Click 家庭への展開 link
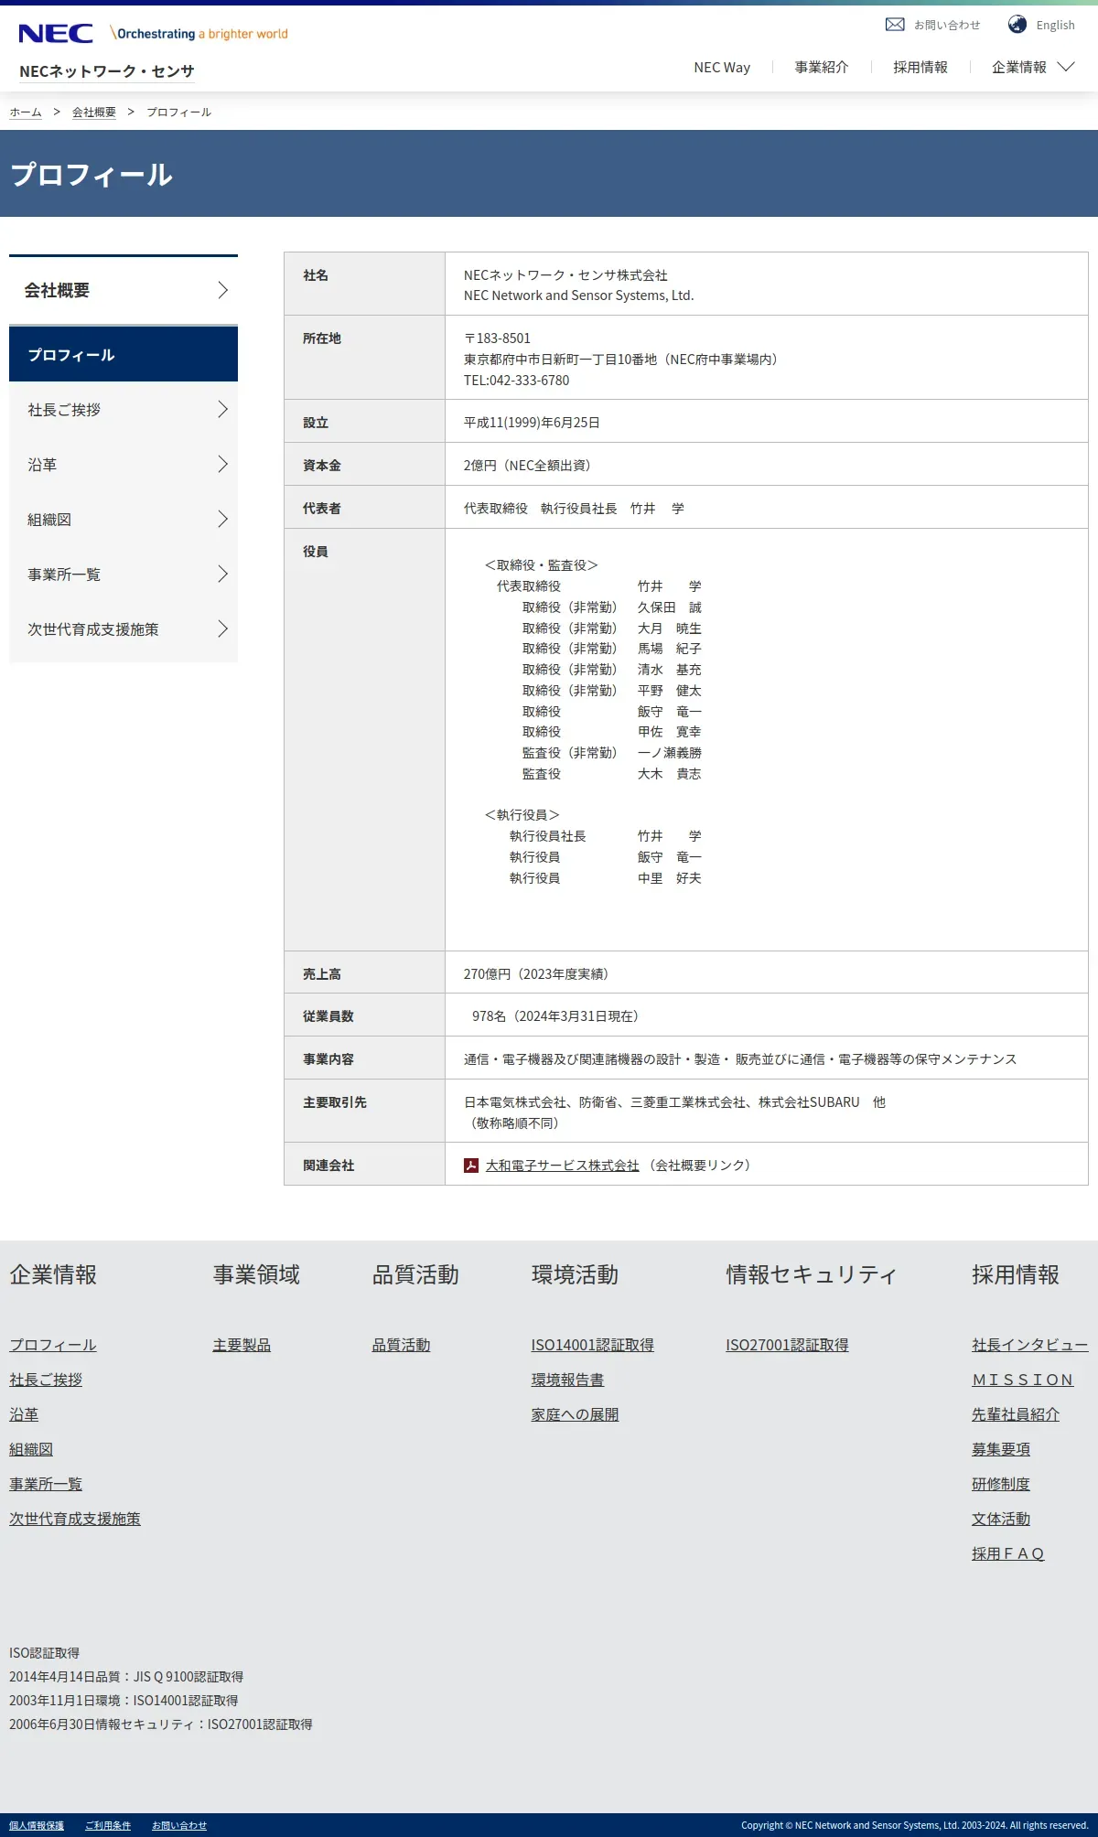 point(575,1413)
